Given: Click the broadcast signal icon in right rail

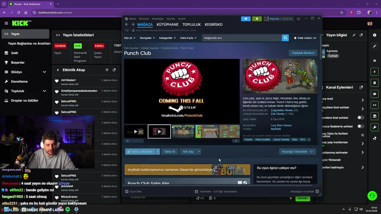Looking at the screenshot, I should point(374,105).
